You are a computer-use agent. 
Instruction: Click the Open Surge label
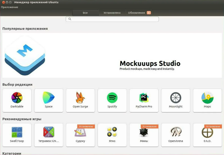80,106
